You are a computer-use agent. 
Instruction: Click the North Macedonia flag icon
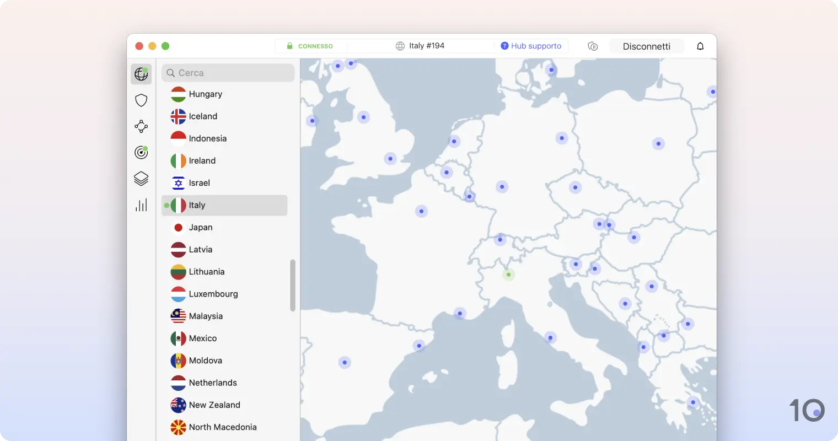point(178,427)
